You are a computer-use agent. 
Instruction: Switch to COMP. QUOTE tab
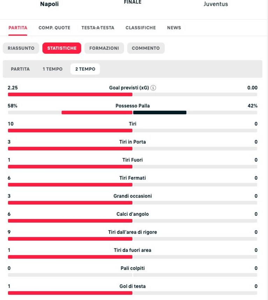(55, 28)
